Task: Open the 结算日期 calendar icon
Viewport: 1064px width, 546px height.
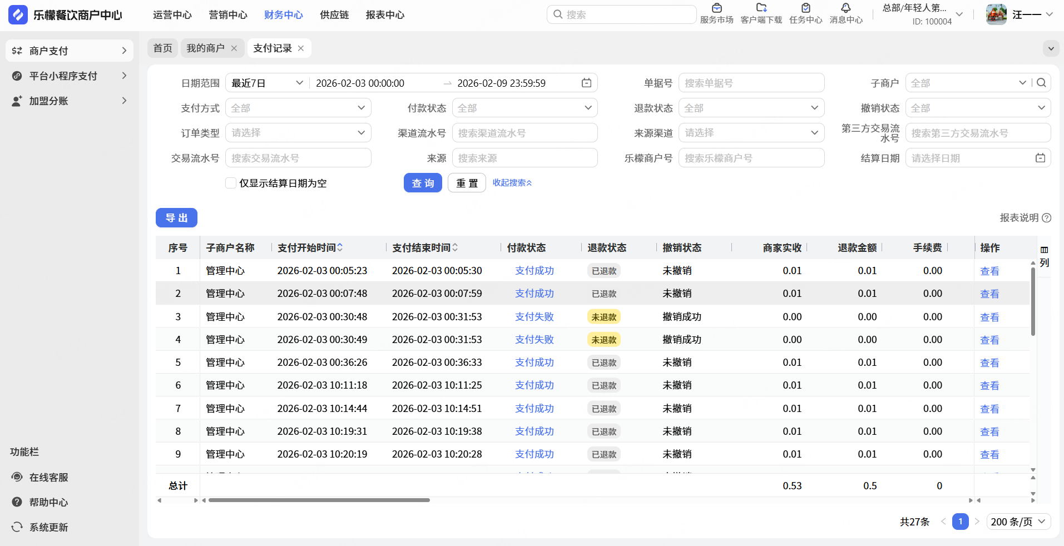Action: click(x=1040, y=158)
